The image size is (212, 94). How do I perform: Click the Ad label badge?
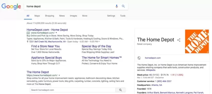pos(28,33)
